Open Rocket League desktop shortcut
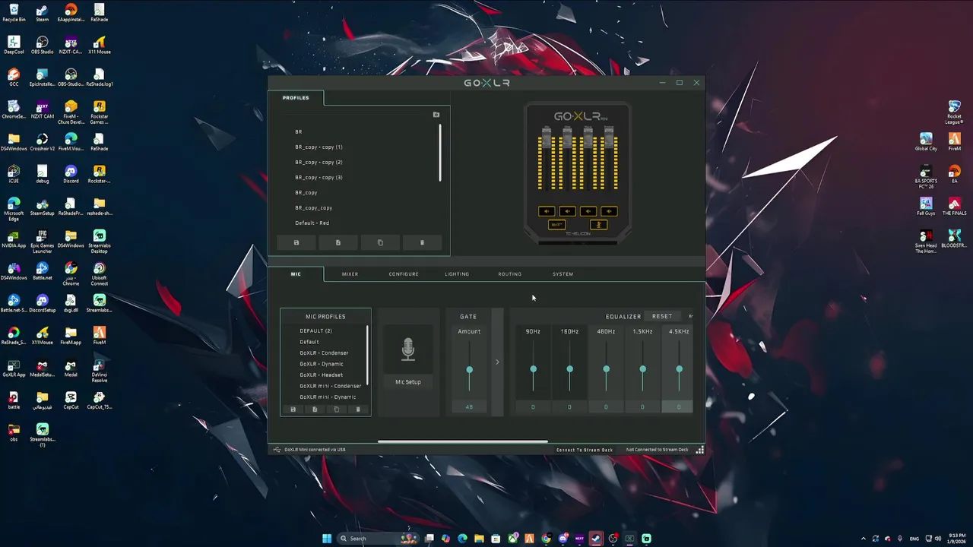Viewport: 973px width, 547px height. [955, 112]
